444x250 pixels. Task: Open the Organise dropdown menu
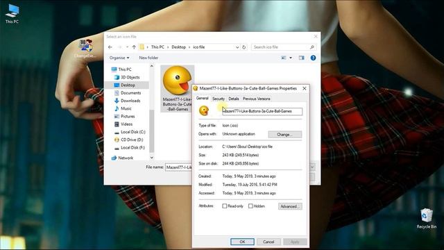click(119, 58)
